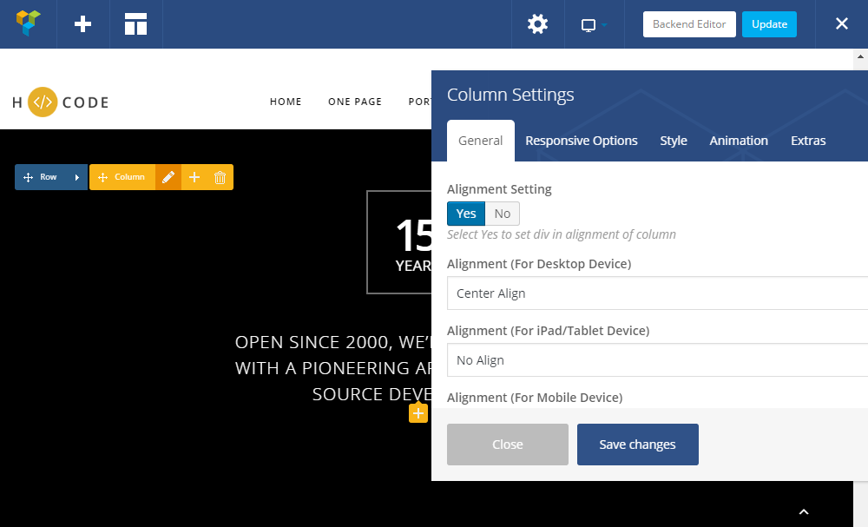Viewport: 868px width, 527px height.
Task: Open the Page Settings gear icon
Action: [537, 23]
